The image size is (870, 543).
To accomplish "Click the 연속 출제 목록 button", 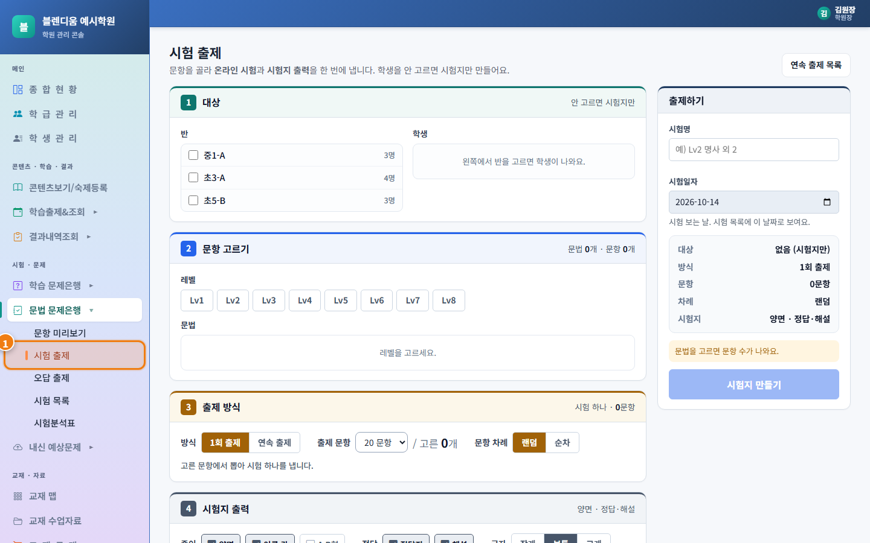I will pos(816,65).
